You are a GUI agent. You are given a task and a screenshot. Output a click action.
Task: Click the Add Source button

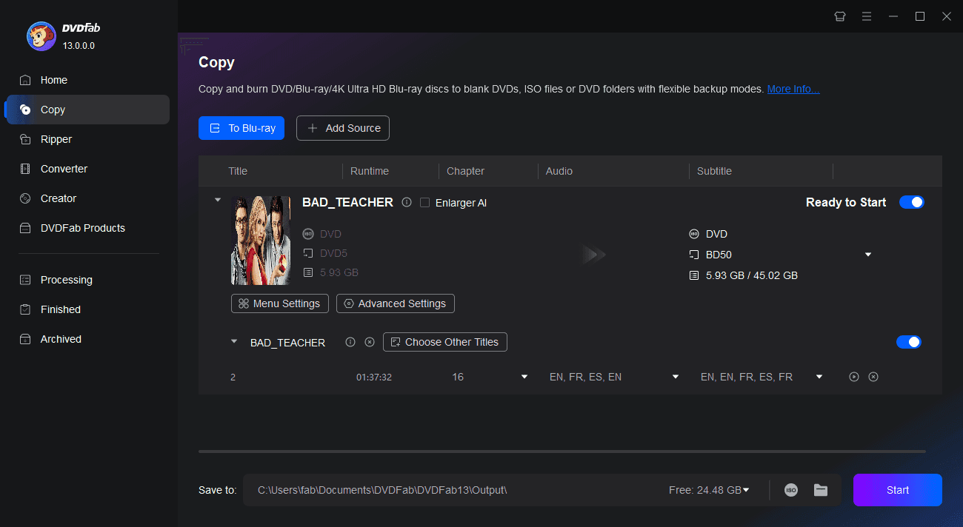pyautogui.click(x=343, y=128)
